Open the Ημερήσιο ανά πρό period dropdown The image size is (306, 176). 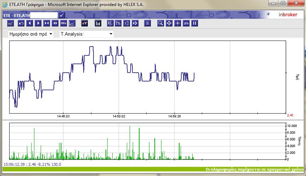pyautogui.click(x=31, y=34)
